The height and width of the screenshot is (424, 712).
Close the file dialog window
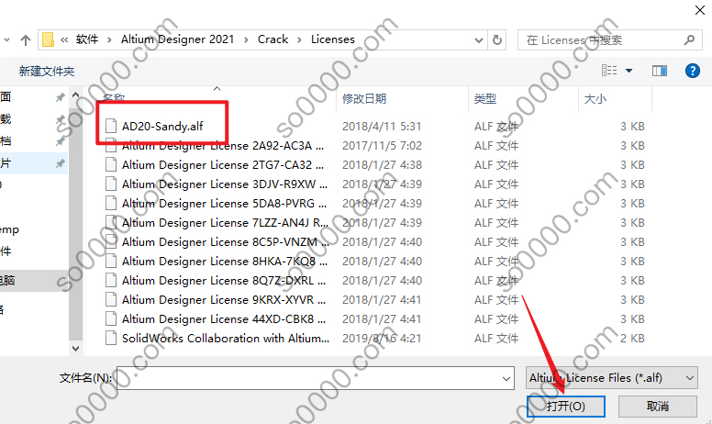pos(700,10)
